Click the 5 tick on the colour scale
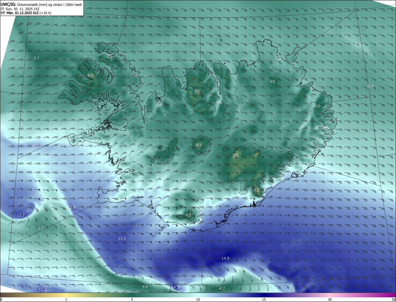The image size is (396, 302). tap(132, 300)
